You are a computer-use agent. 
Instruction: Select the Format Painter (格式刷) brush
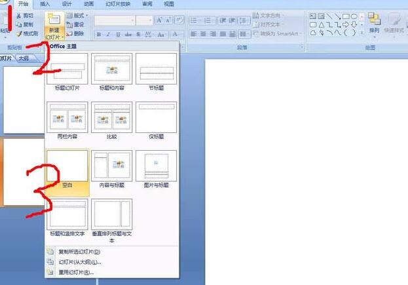(x=19, y=33)
